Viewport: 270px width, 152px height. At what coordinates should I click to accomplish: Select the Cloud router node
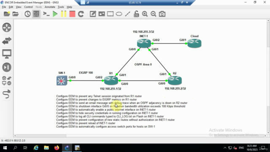194,43
